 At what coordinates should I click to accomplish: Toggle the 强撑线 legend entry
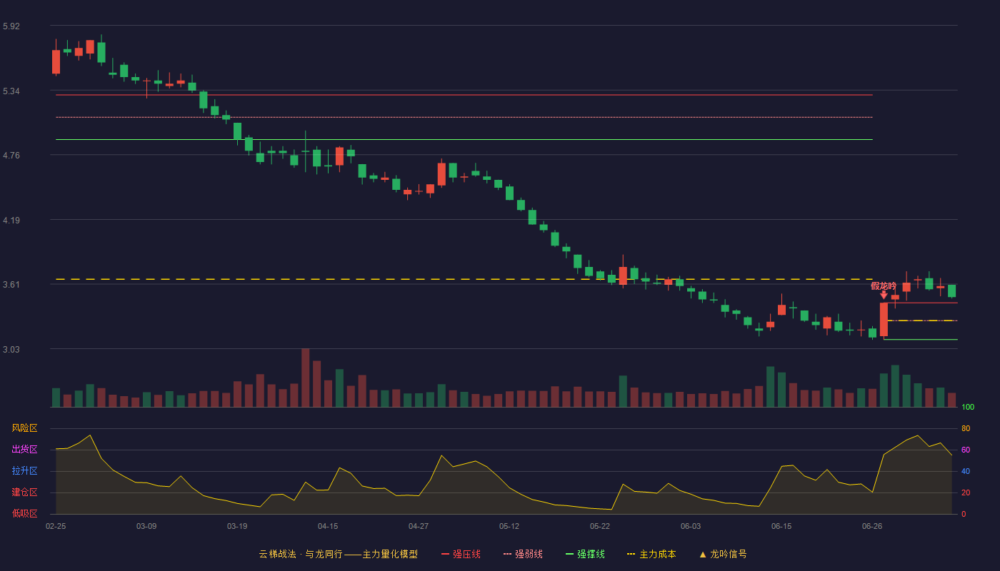pos(585,554)
